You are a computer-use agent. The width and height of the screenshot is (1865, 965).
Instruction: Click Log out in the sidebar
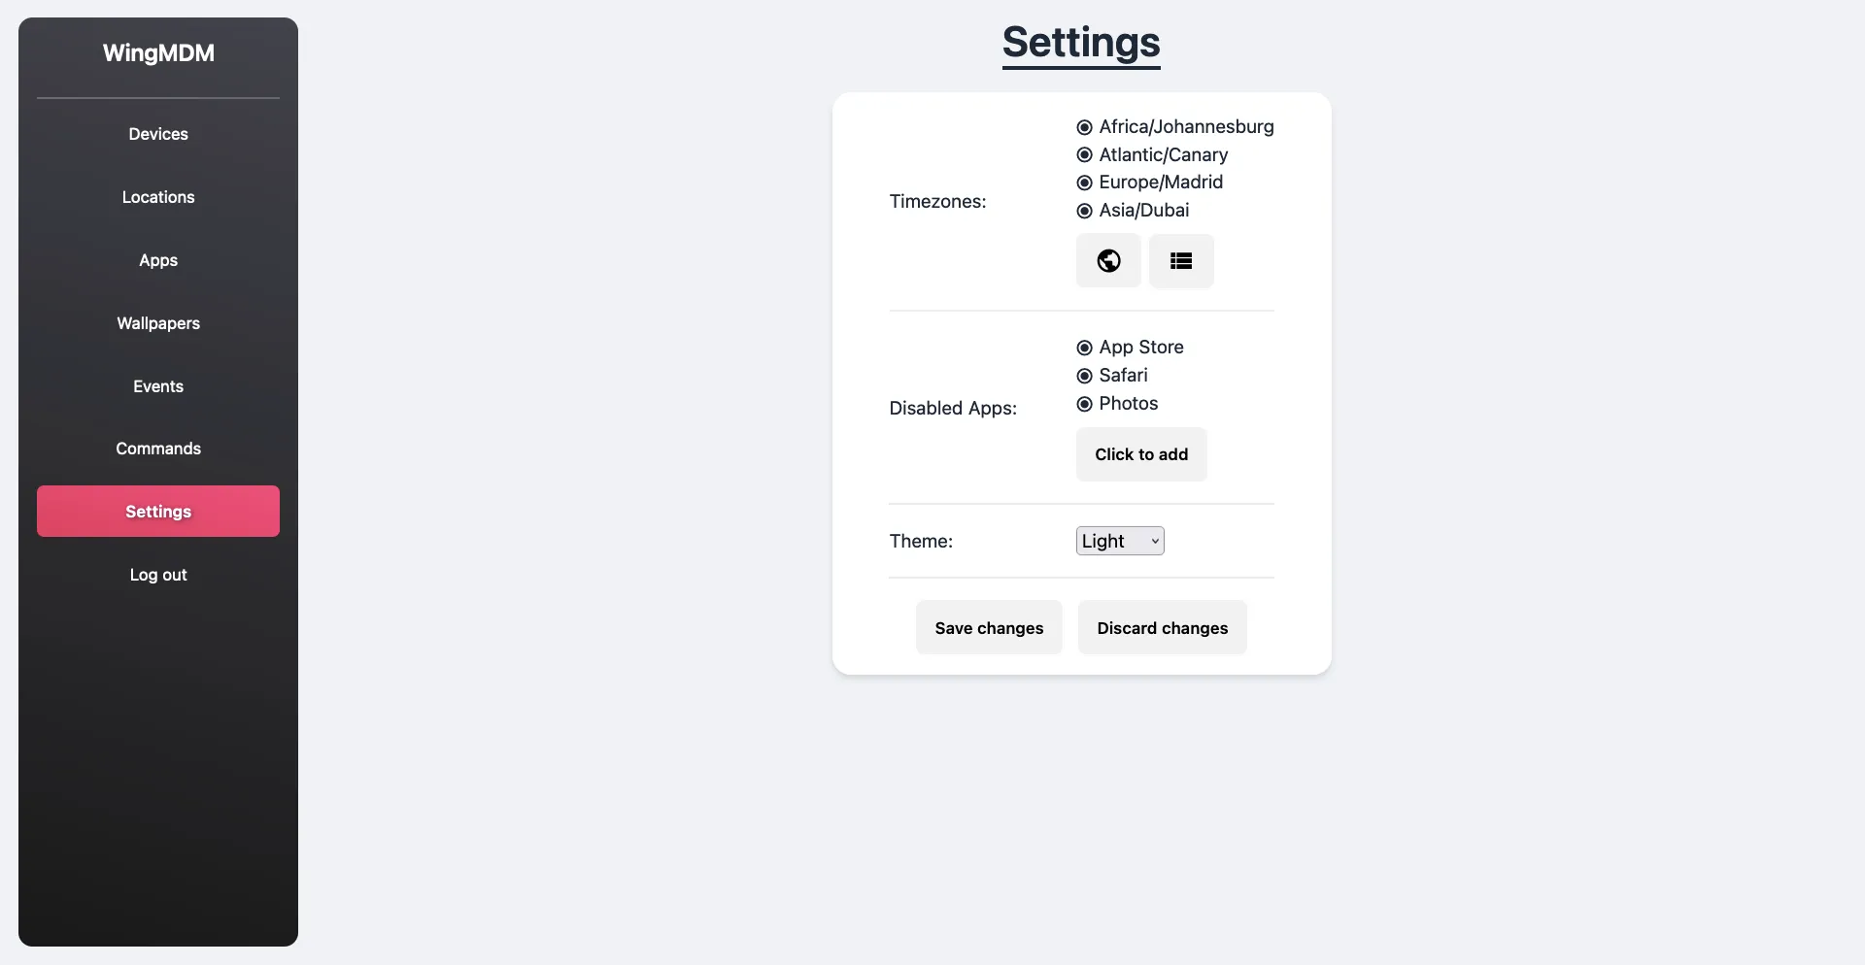(x=157, y=574)
